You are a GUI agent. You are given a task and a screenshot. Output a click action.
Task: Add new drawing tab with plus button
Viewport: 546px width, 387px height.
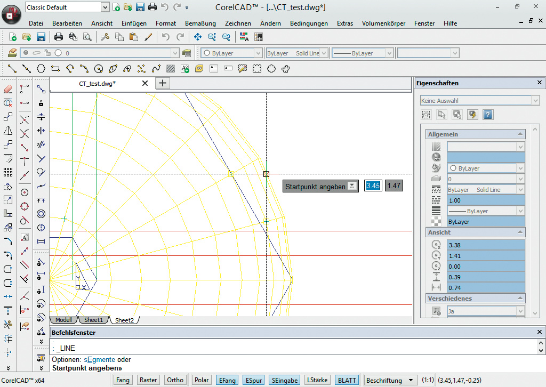163,83
